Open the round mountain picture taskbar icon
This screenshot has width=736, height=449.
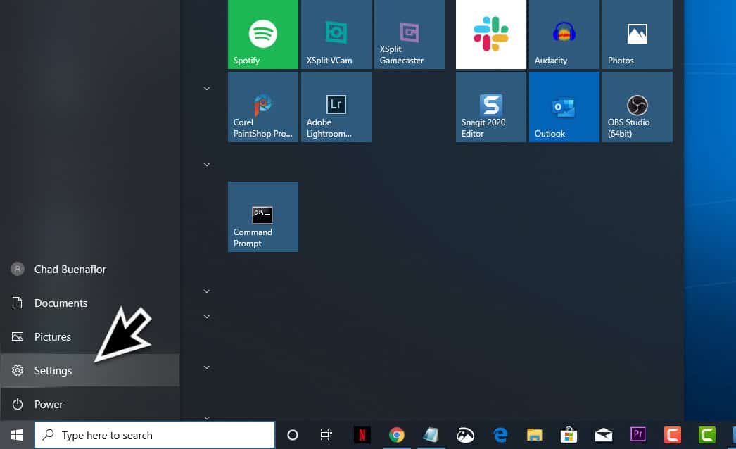click(x=465, y=436)
